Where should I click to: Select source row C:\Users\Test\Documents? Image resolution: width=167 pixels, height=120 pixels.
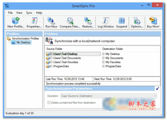(65, 58)
